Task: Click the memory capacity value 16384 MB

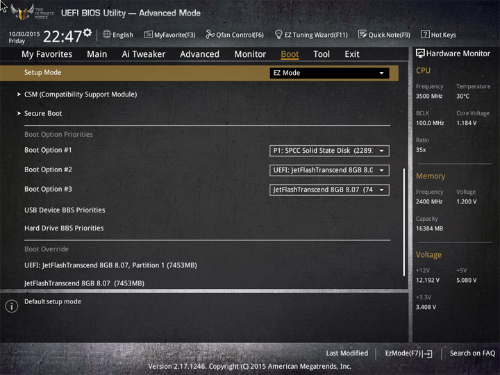Action: point(430,228)
